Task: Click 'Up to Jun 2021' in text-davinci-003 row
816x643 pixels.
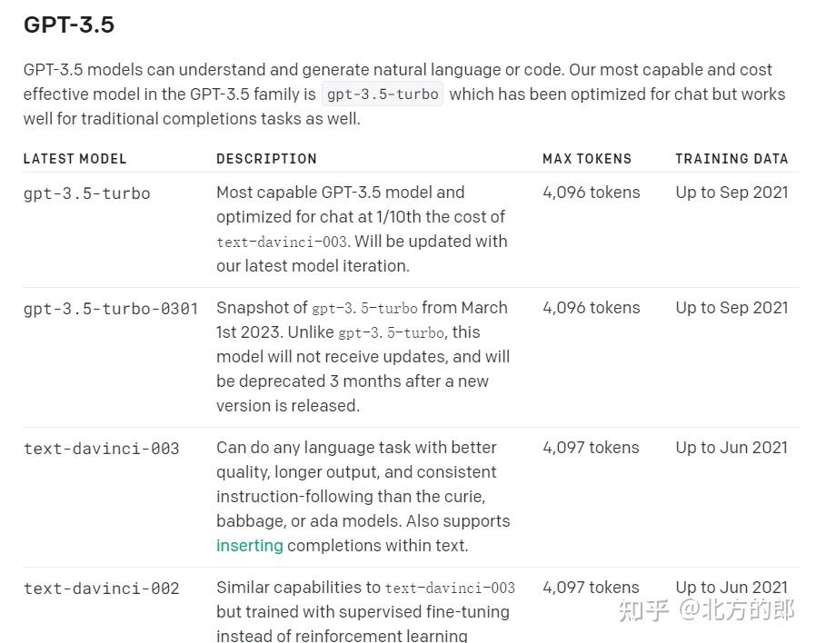Action: click(x=731, y=447)
